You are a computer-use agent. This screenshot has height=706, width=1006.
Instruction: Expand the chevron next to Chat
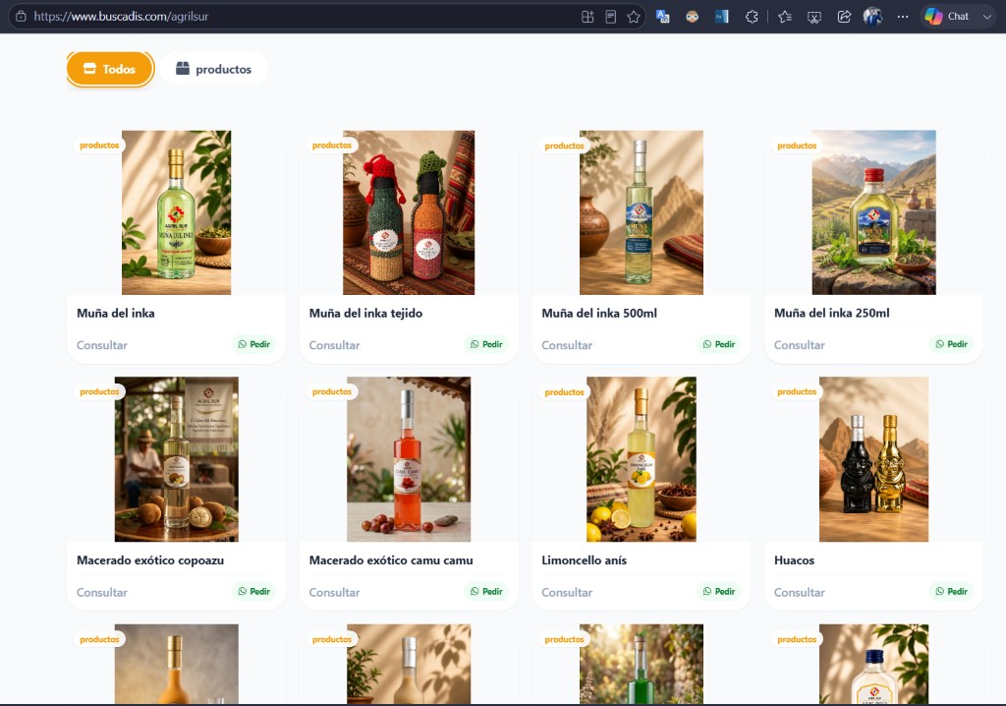[x=986, y=17]
